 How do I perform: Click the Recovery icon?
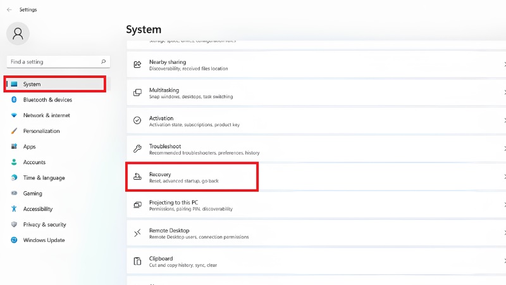coord(137,177)
